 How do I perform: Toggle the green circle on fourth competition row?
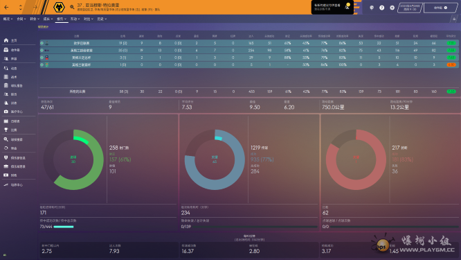click(42, 64)
